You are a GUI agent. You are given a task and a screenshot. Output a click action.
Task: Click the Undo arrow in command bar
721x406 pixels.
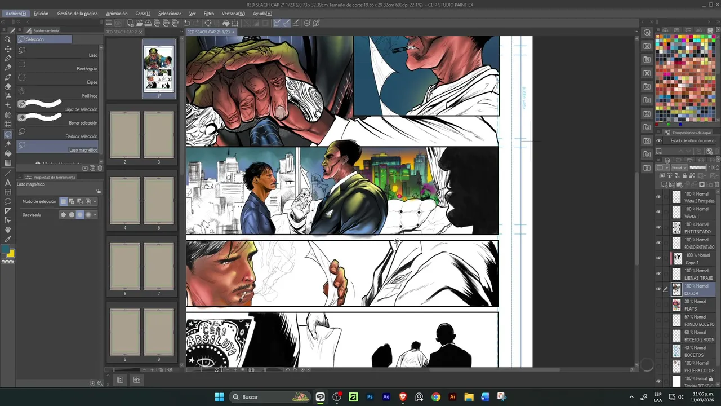[x=186, y=23]
